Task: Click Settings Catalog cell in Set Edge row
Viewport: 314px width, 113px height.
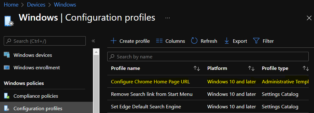Action: [280, 106]
